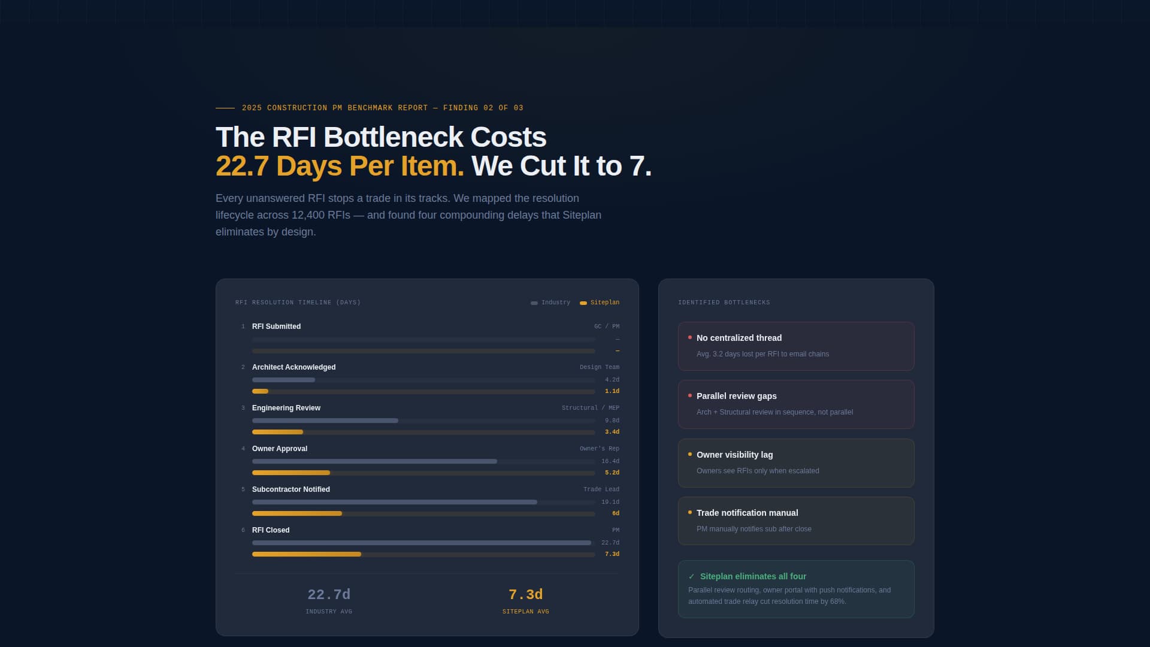Click amber dot beside Owner visibility lag
The height and width of the screenshot is (647, 1150).
coord(690,454)
